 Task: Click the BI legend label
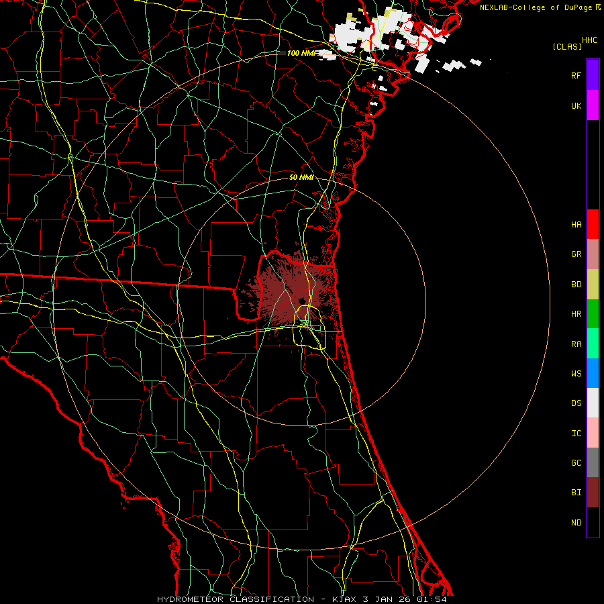coord(576,493)
